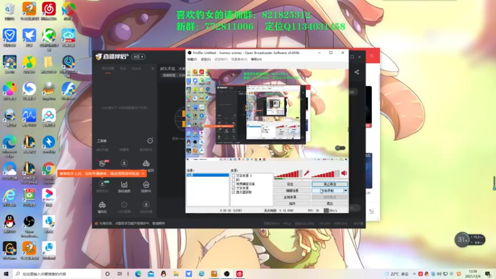Image resolution: width=496 pixels, height=279 pixels.
Task: Open Internet Explorer desktop shortcut
Action: 9,197
